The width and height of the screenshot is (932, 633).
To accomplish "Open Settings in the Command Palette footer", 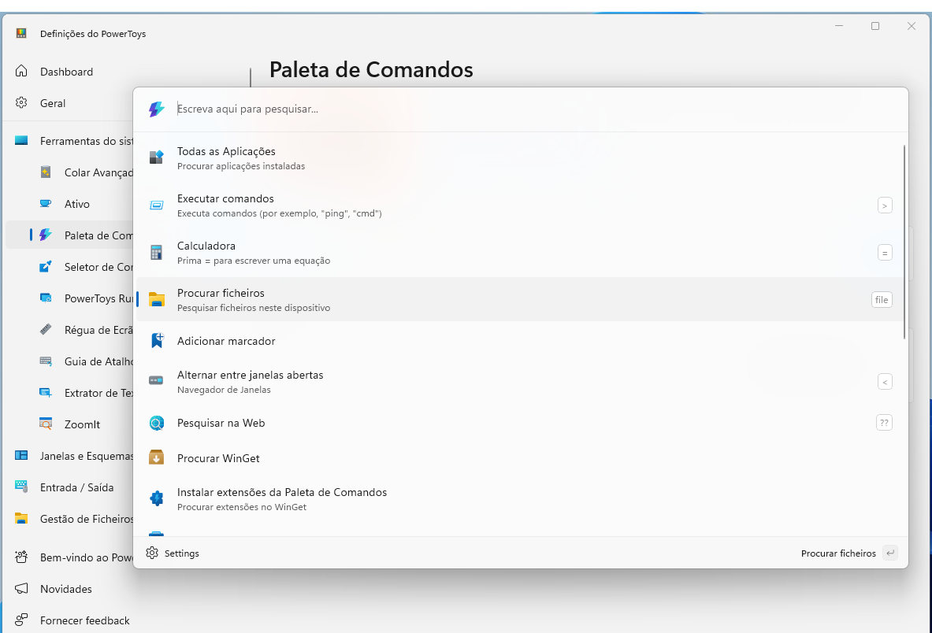I will (173, 553).
